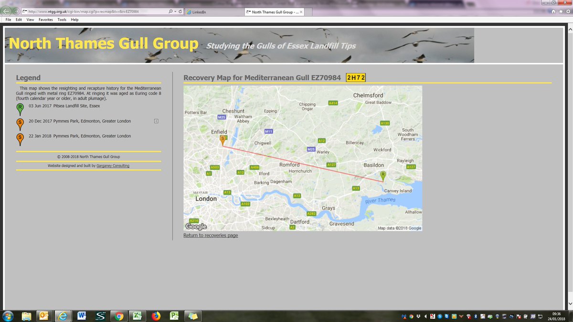Open the Tools menu
This screenshot has height=322, width=573.
[x=62, y=20]
